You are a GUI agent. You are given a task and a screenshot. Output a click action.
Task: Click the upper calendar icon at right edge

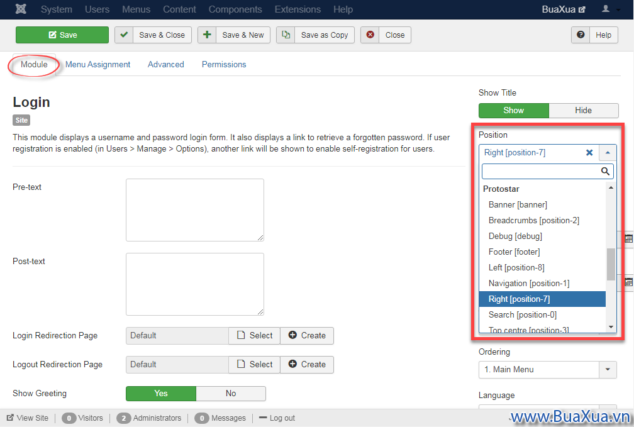coord(629,238)
